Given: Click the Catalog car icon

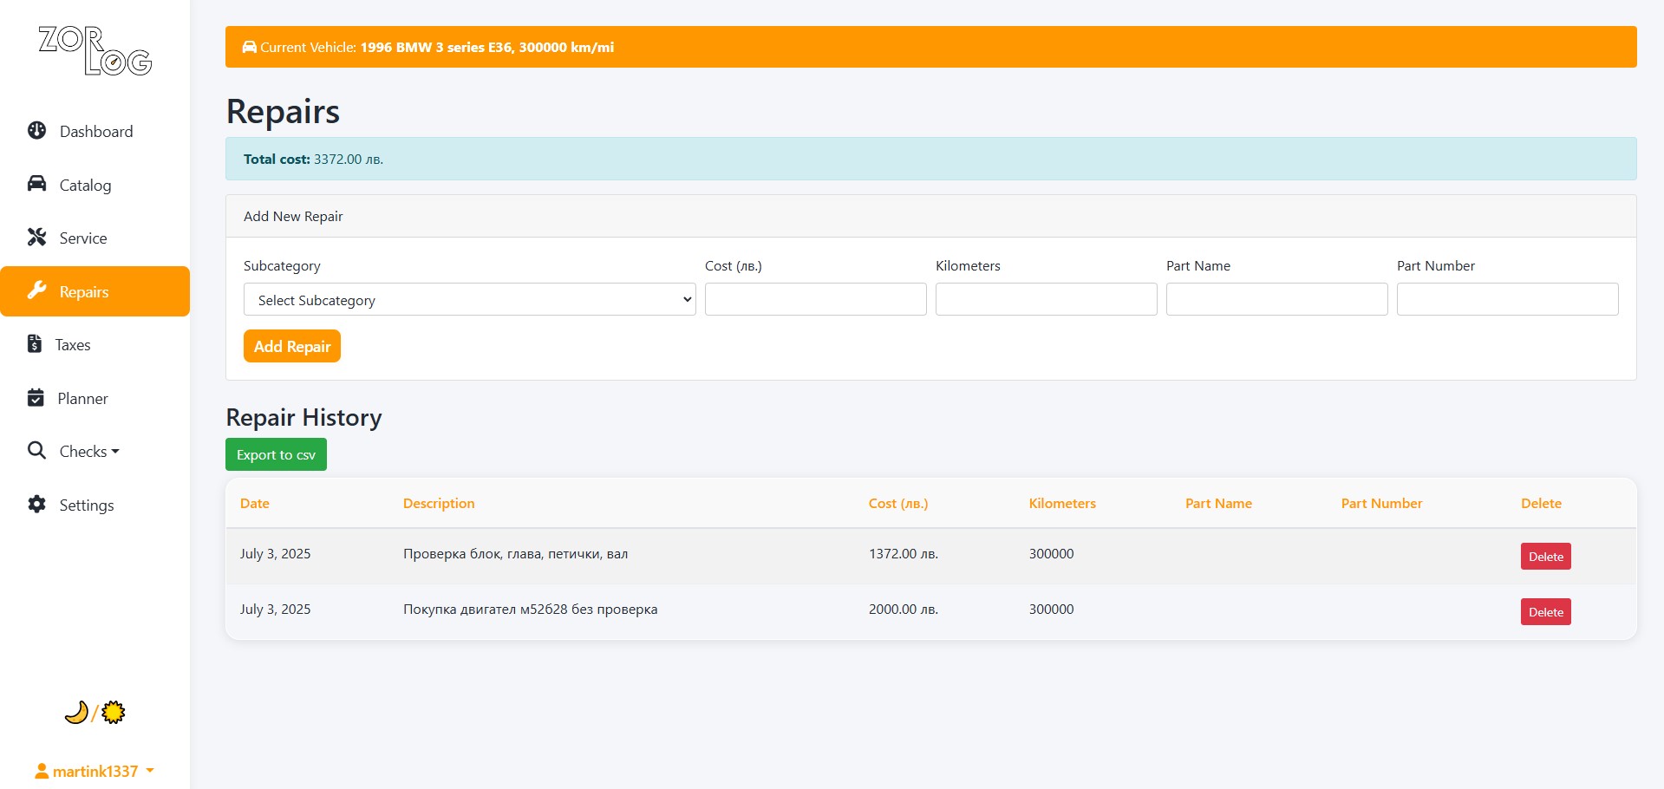Looking at the screenshot, I should pos(36,184).
